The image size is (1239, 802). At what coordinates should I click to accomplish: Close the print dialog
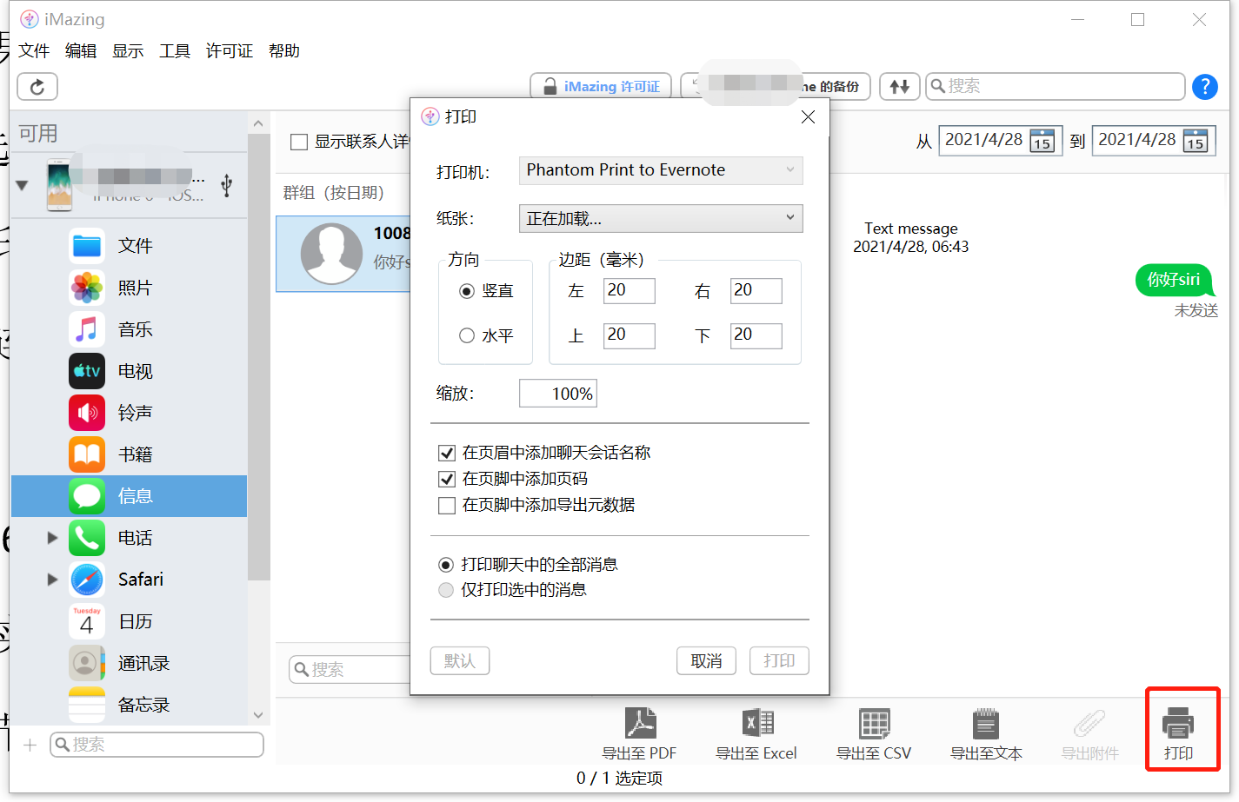[808, 117]
